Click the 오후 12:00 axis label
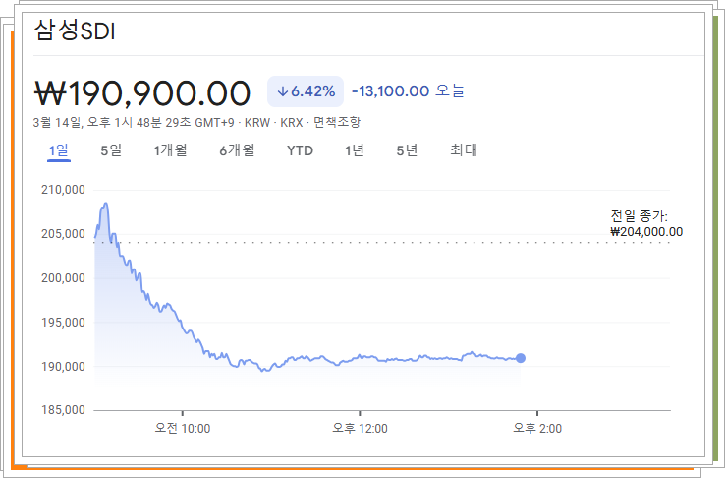 (x=361, y=429)
